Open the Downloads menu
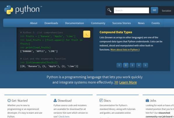The image size is (174, 118). [x=51, y=23]
